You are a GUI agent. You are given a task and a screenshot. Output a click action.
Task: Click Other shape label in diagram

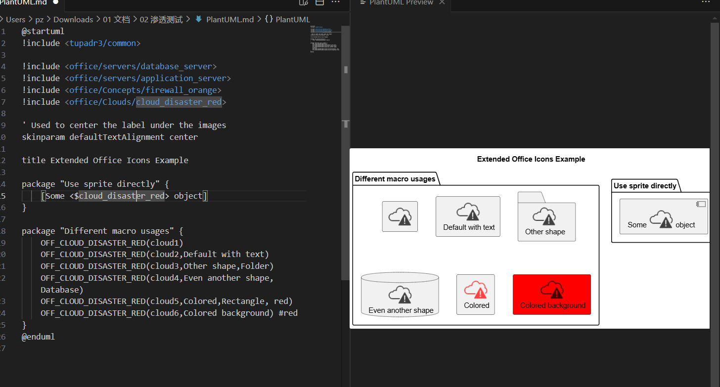click(x=545, y=232)
